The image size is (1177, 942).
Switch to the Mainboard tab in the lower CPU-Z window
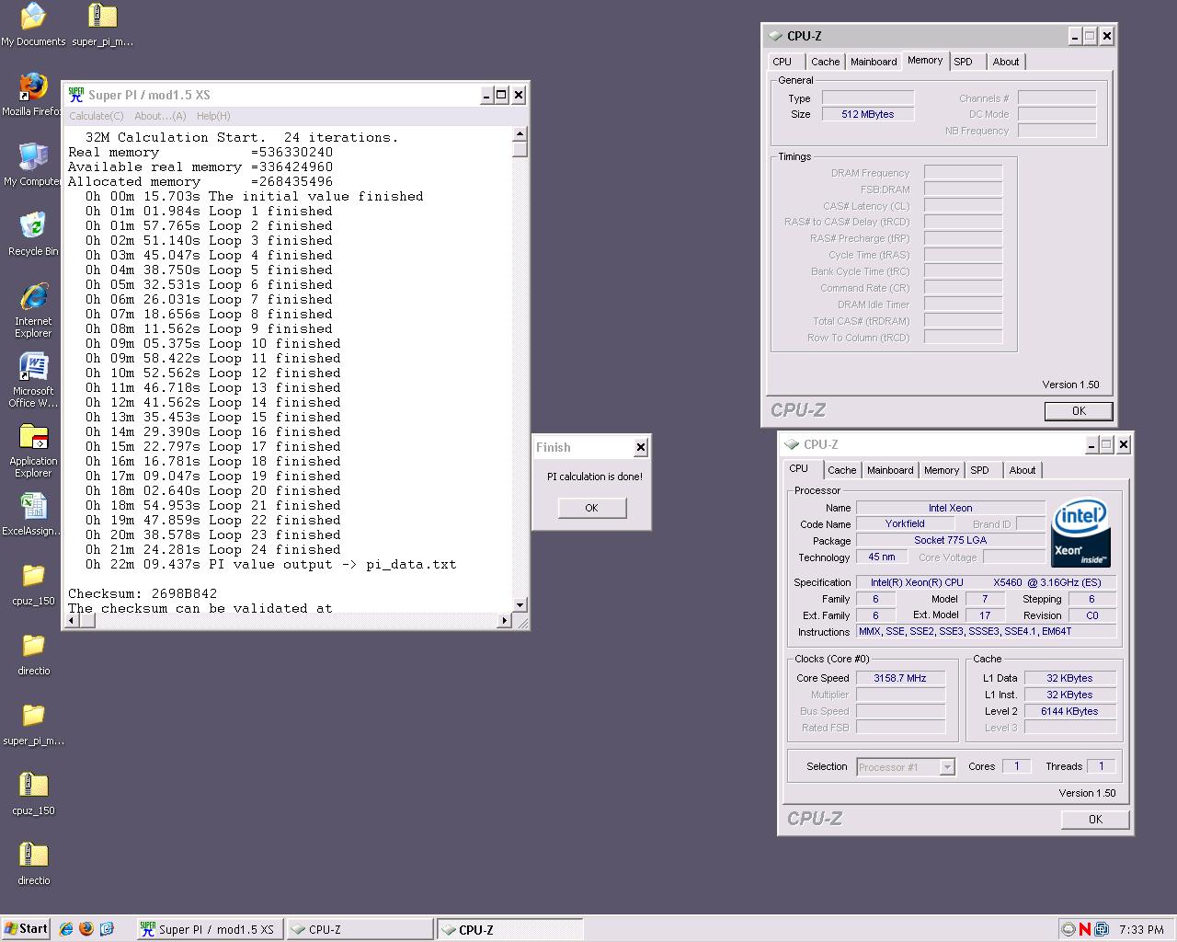[890, 470]
